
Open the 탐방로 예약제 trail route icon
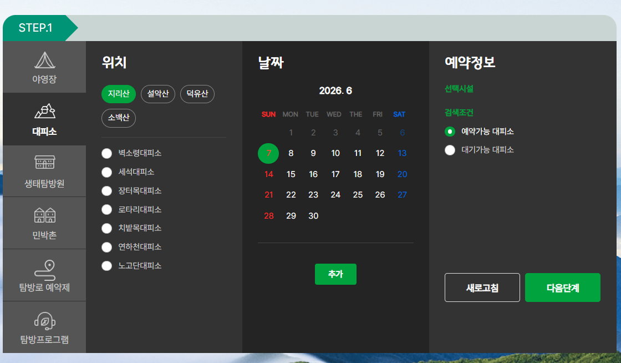tap(45, 270)
